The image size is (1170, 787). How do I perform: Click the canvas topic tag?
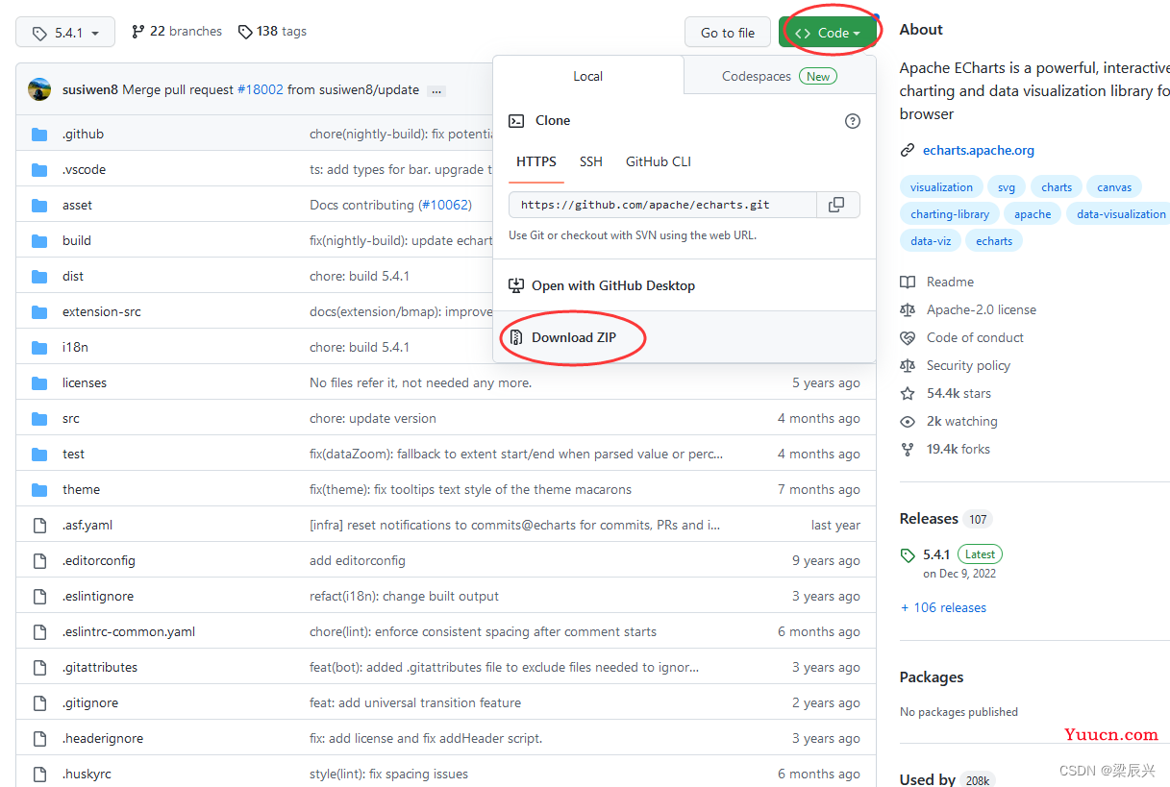point(1114,187)
